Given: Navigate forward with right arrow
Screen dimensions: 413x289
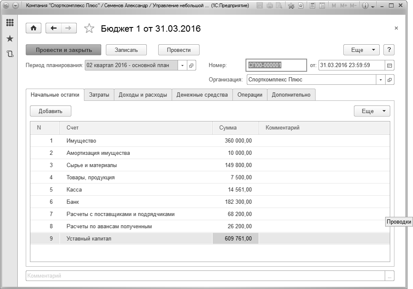Looking at the screenshot, I should point(68,28).
